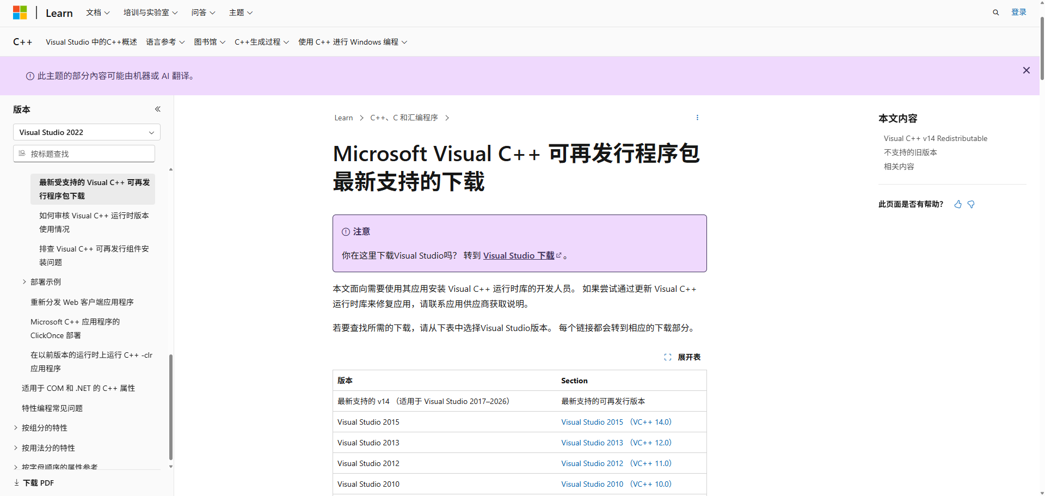Jump to Visual C++ v14 Redistributable section
This screenshot has width=1045, height=496.
click(x=935, y=138)
